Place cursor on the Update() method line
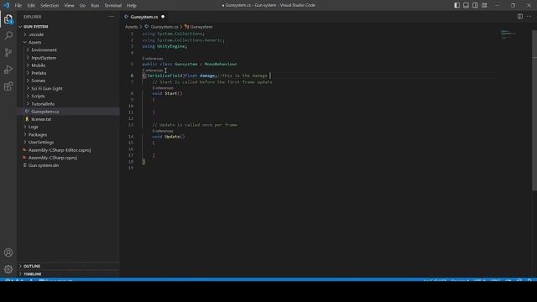 [169, 137]
